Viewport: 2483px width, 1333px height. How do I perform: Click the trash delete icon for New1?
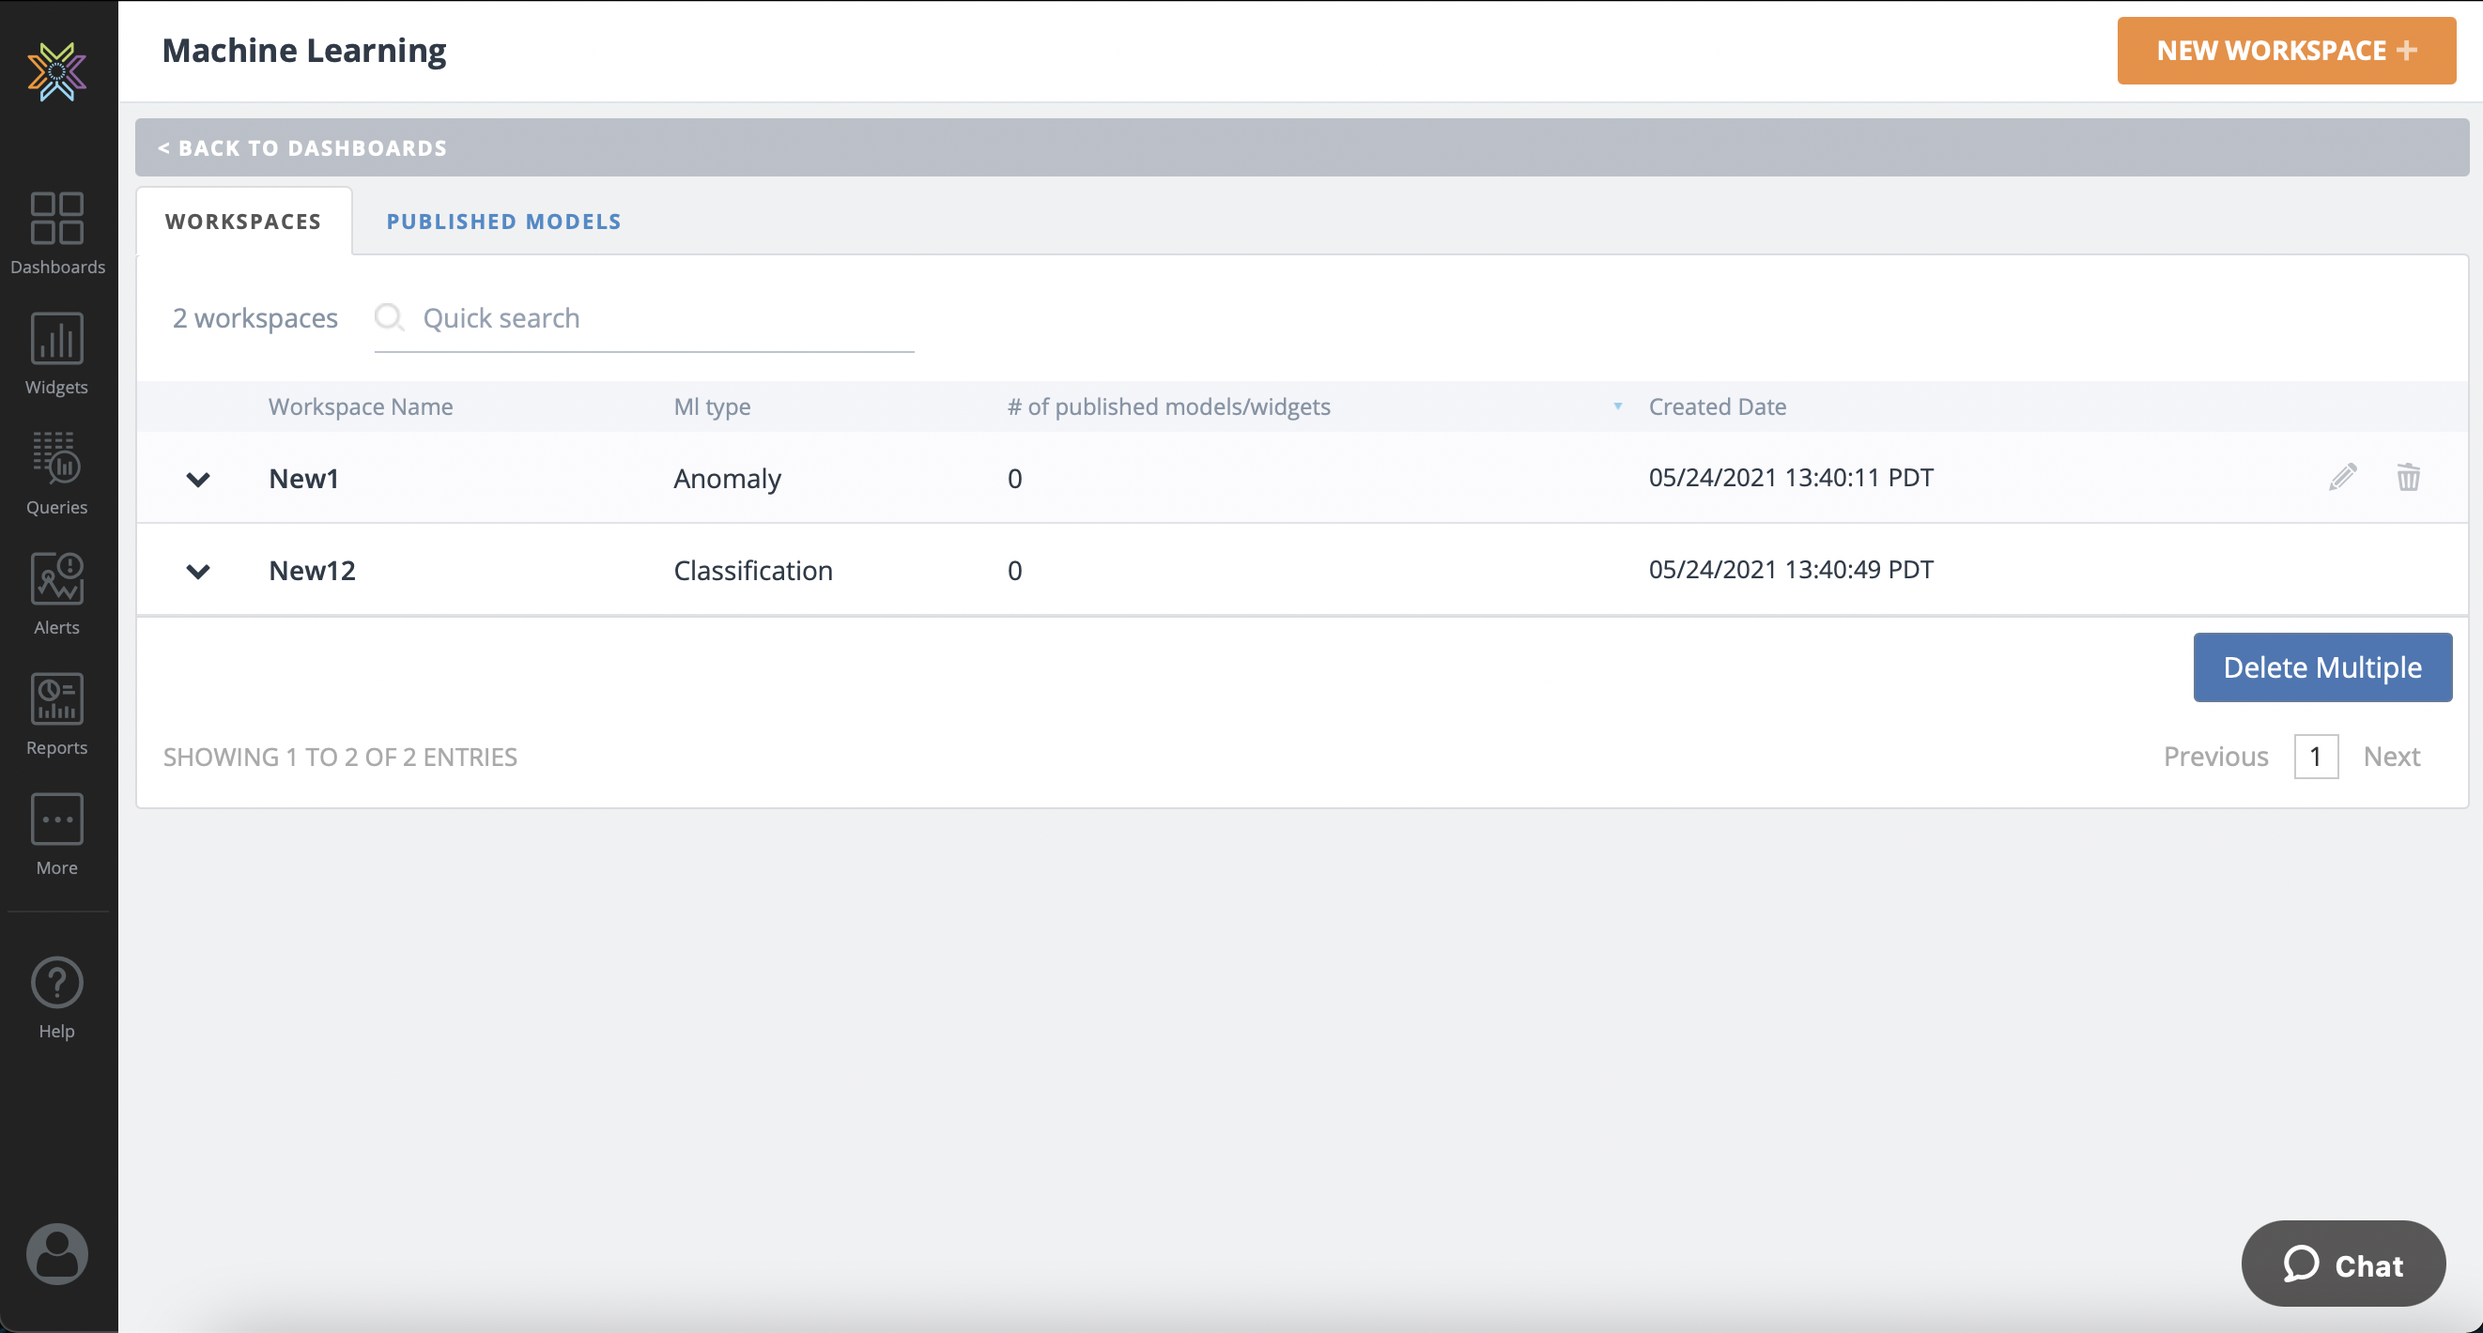pyautogui.click(x=2408, y=477)
